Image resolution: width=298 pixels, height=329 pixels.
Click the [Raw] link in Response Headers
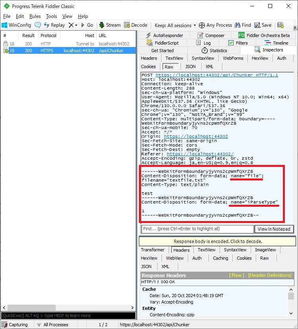click(237, 275)
